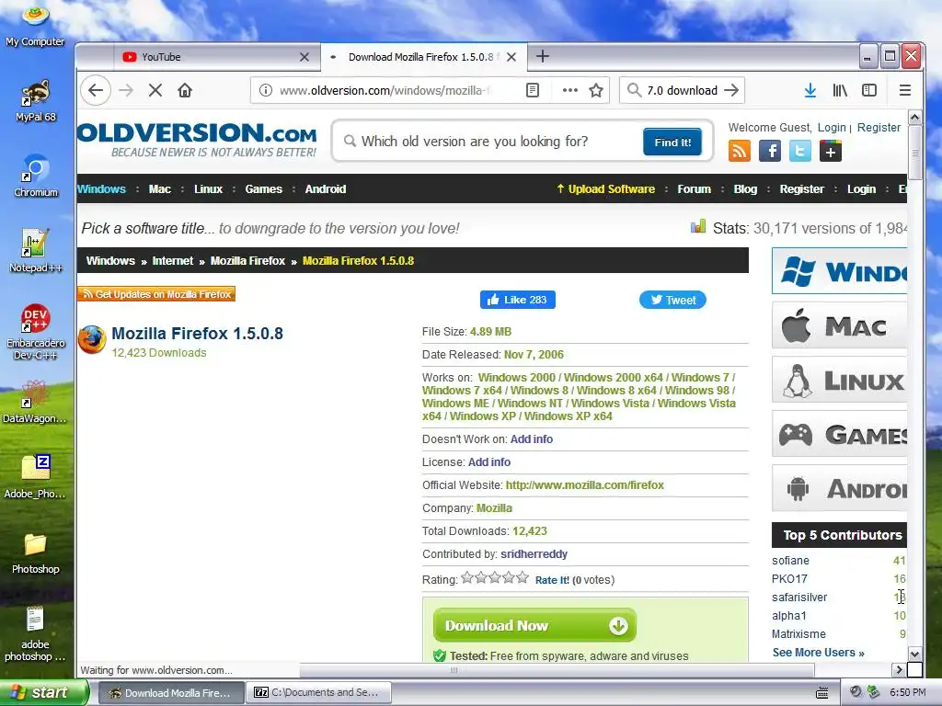Open OldVersion Facebook icon in header
Screen dimensions: 942x706
point(770,151)
